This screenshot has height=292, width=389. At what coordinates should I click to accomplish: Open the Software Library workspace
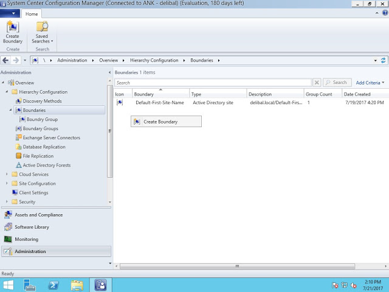coord(32,227)
